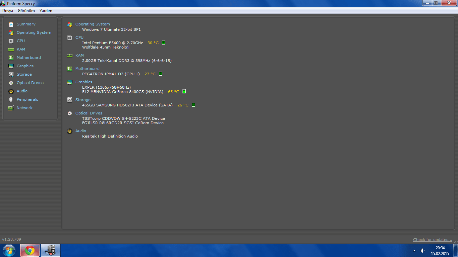Click the Storage hard drive icon in sidebar
The image size is (458, 257).
point(11,74)
